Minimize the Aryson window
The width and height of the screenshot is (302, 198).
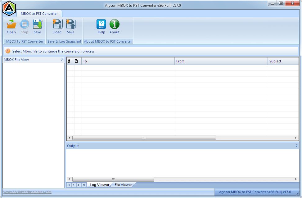pos(273,3)
